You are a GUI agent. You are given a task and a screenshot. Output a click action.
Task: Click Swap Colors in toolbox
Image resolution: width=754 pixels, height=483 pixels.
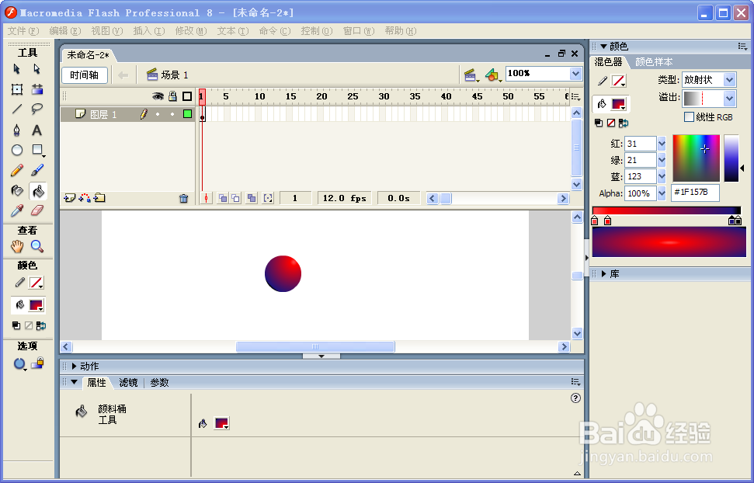click(41, 325)
